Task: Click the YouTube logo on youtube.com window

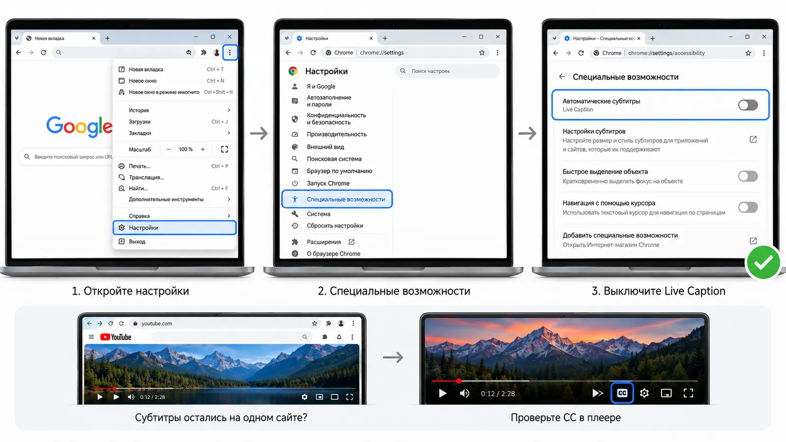Action: pos(115,337)
